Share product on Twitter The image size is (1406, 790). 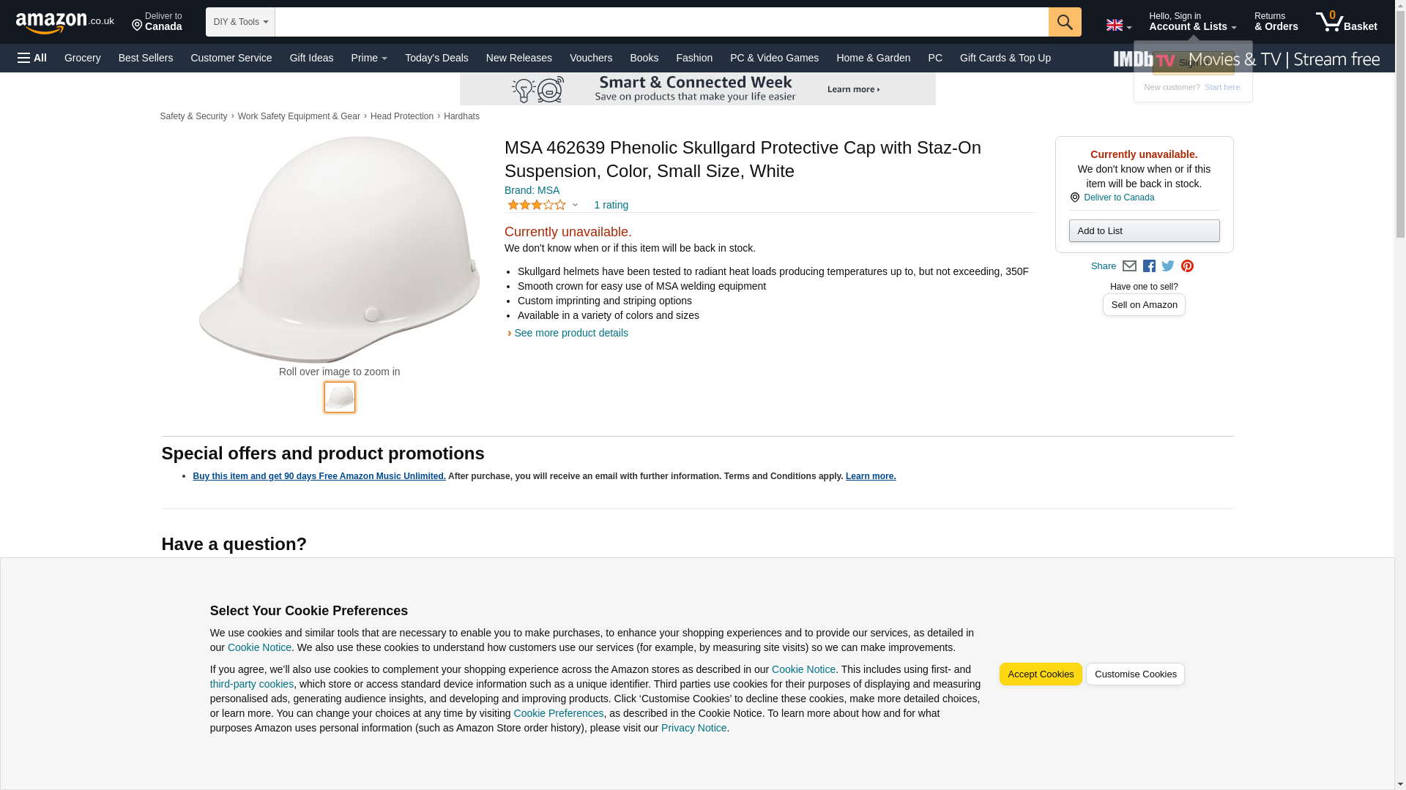[x=1168, y=266]
